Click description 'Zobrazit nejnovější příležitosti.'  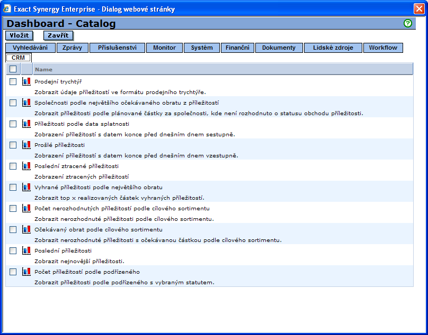(x=79, y=262)
